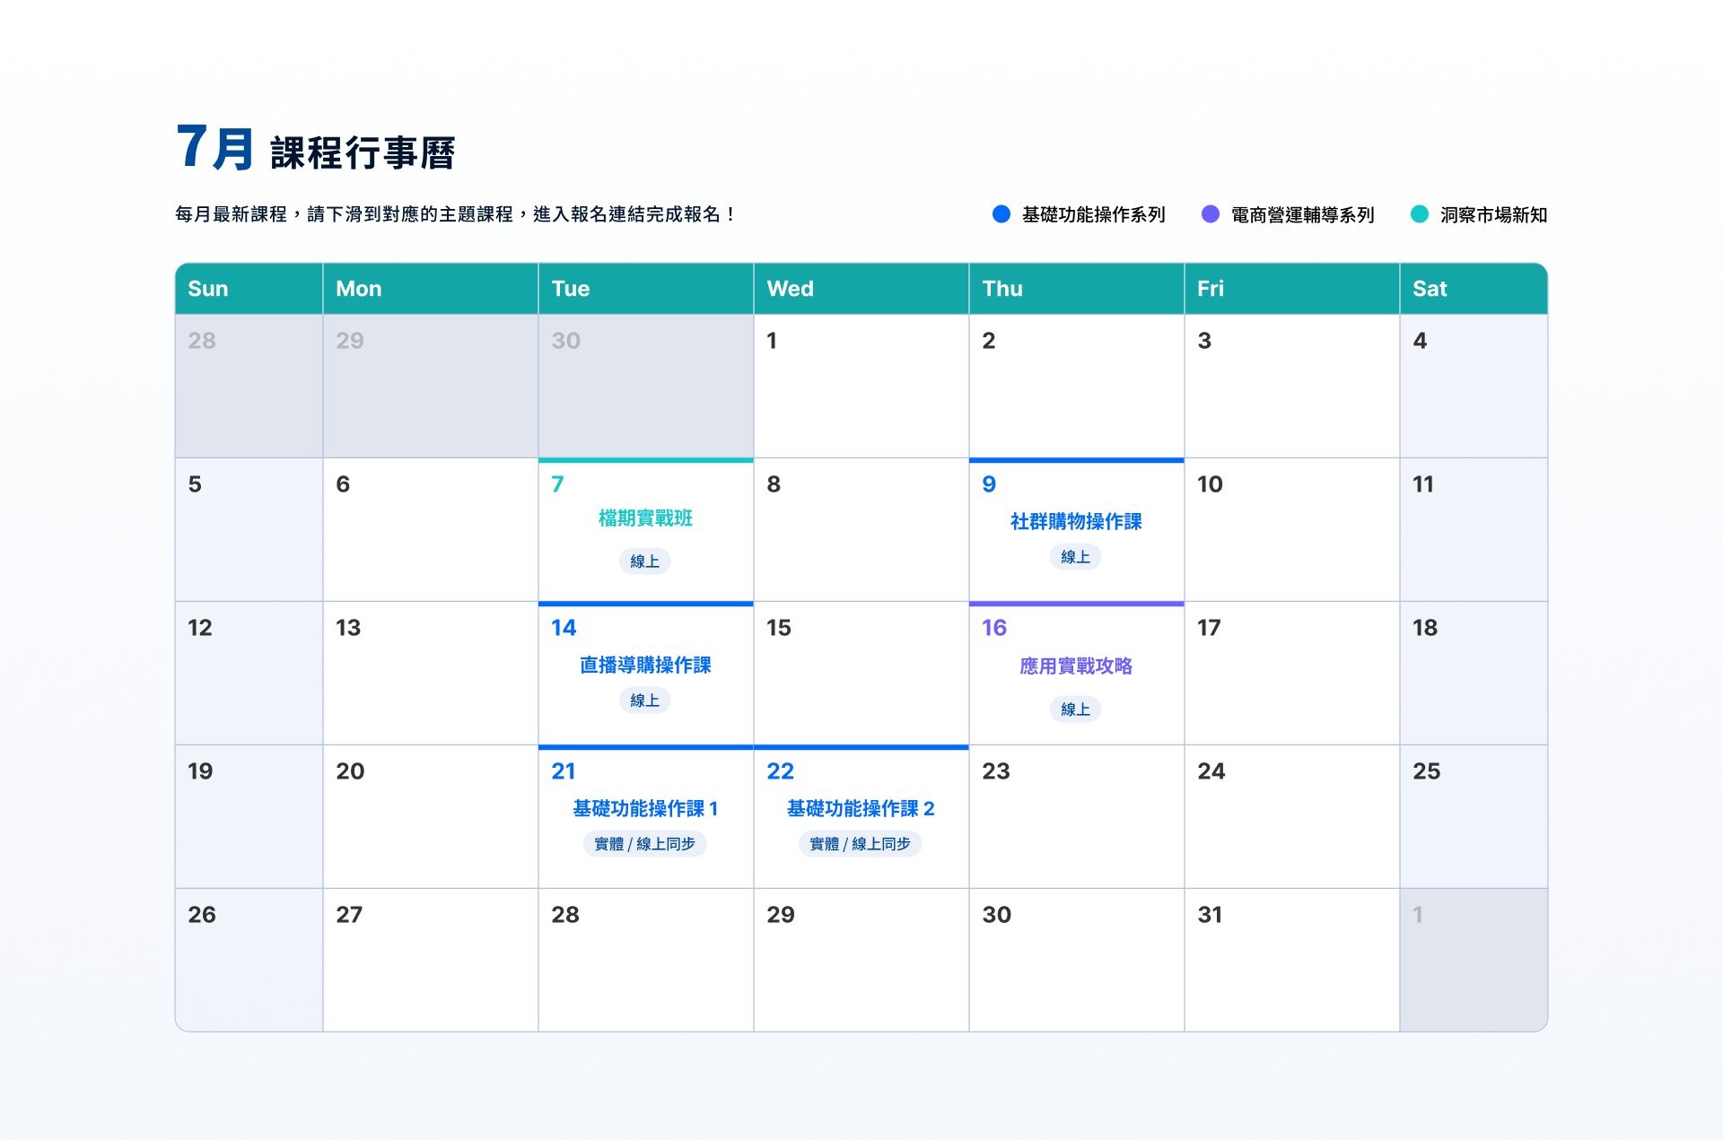This screenshot has width=1723, height=1140.
Task: Select the July 4 Saturday cell
Action: (1474, 386)
